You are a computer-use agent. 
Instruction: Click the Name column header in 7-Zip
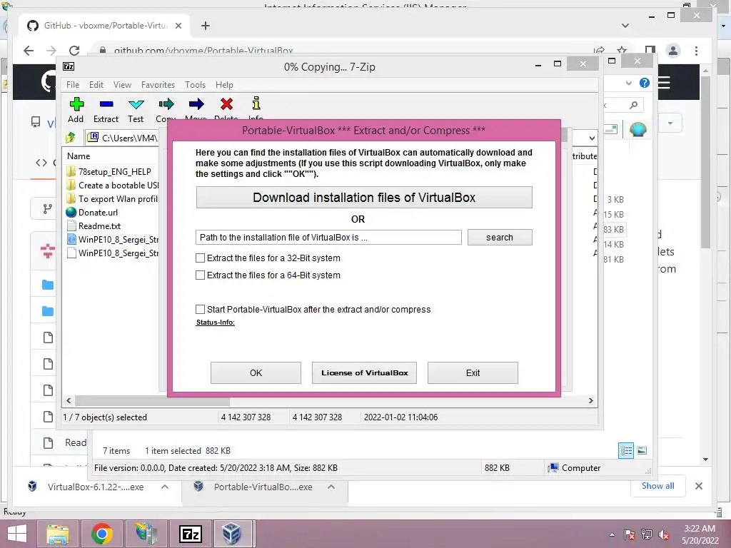(79, 156)
